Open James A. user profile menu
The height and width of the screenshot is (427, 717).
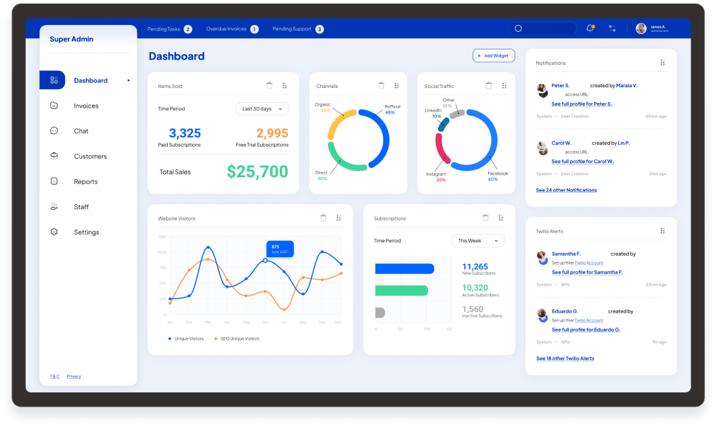pos(652,28)
